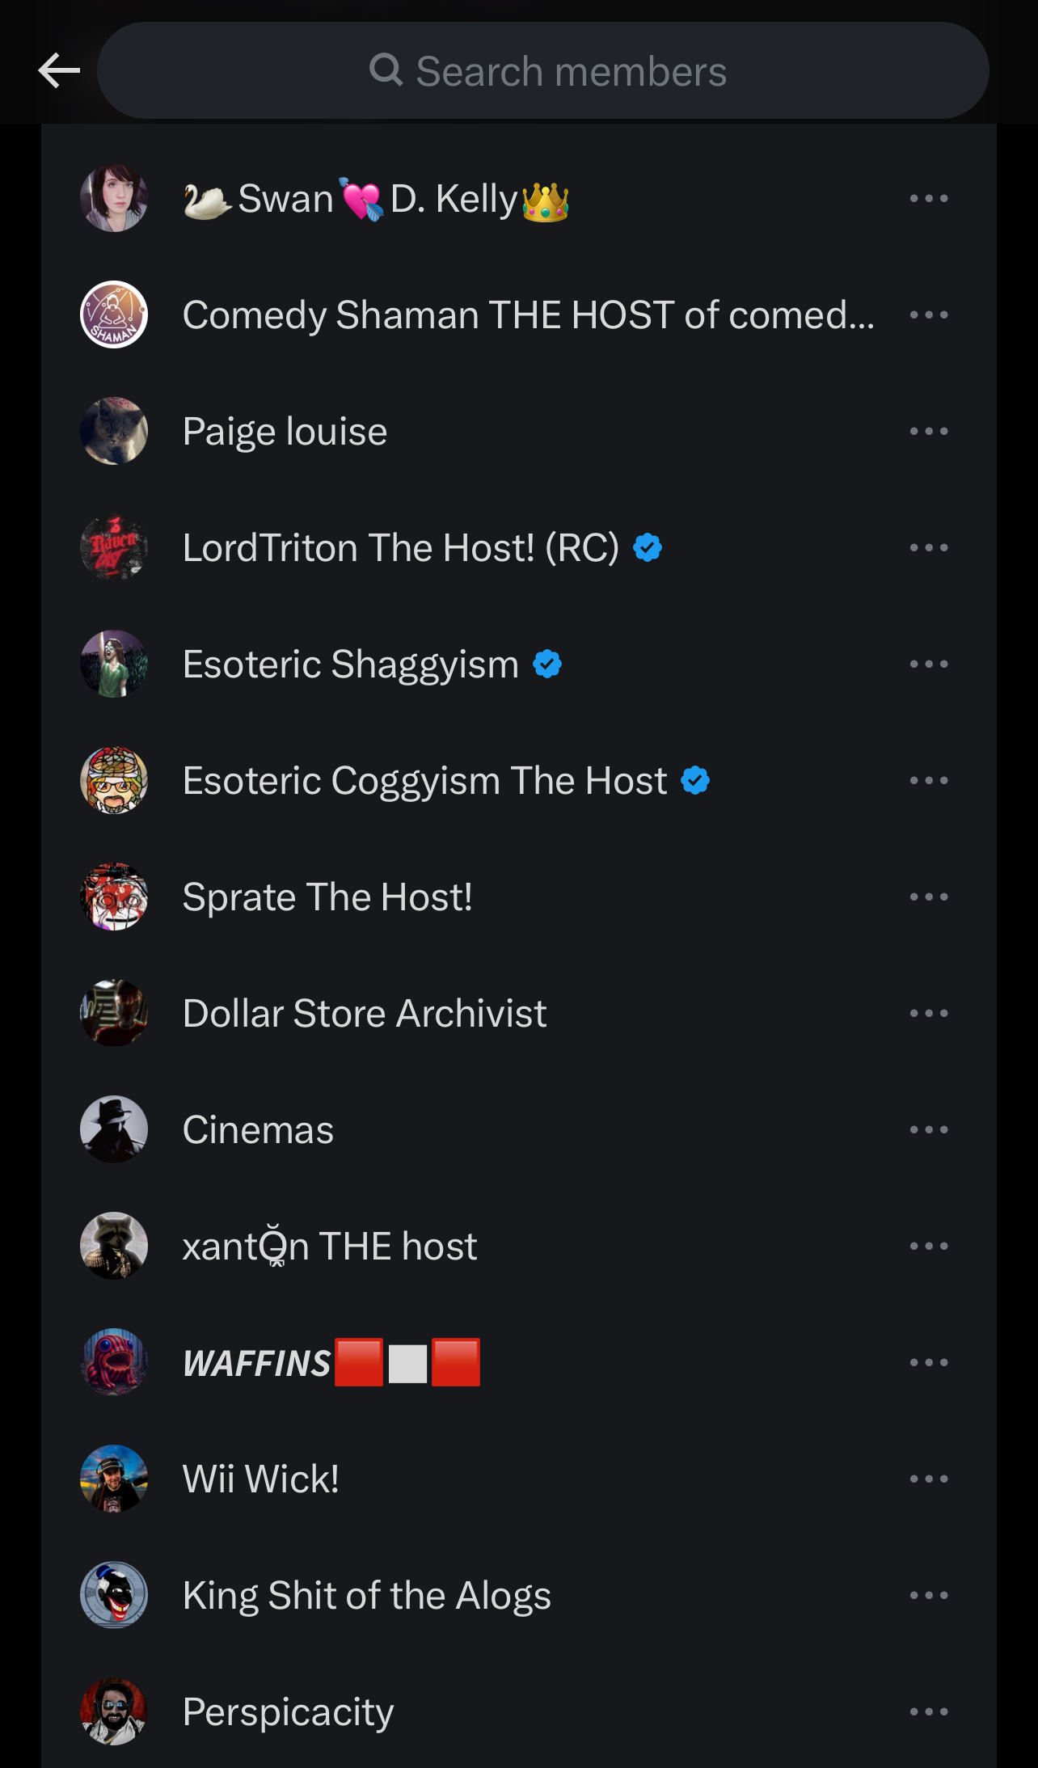1038x1768 pixels.
Task: Show more options for WAFFINS
Action: (x=928, y=1363)
